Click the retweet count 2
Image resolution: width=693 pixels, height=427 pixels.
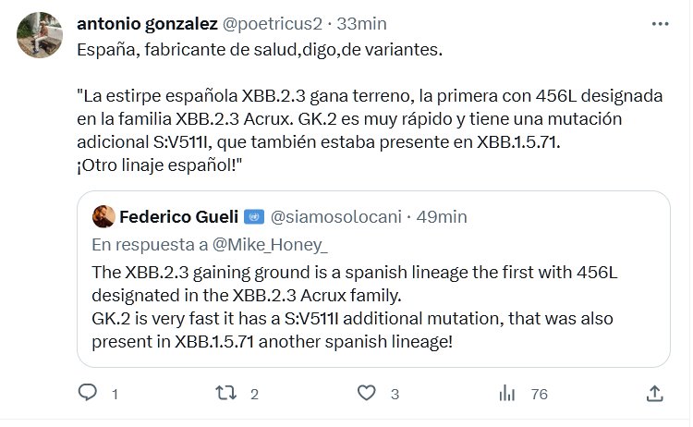tap(254, 394)
